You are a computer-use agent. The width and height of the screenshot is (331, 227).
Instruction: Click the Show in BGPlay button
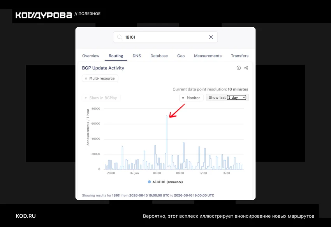[101, 98]
